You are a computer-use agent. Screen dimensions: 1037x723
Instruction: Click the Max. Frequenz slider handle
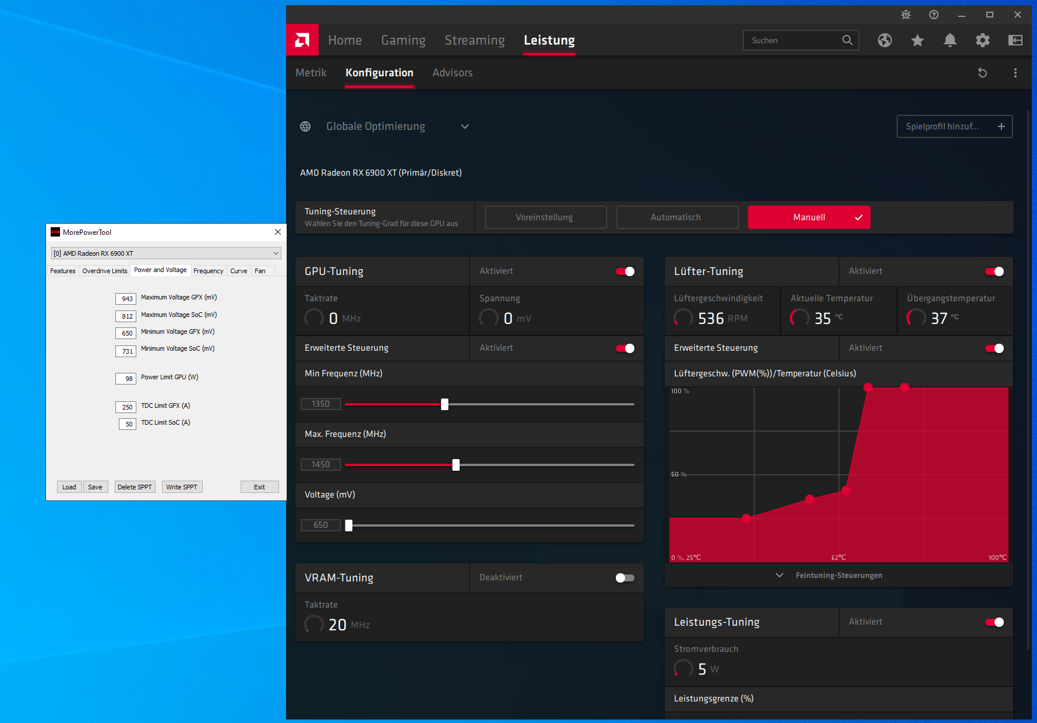tap(456, 465)
